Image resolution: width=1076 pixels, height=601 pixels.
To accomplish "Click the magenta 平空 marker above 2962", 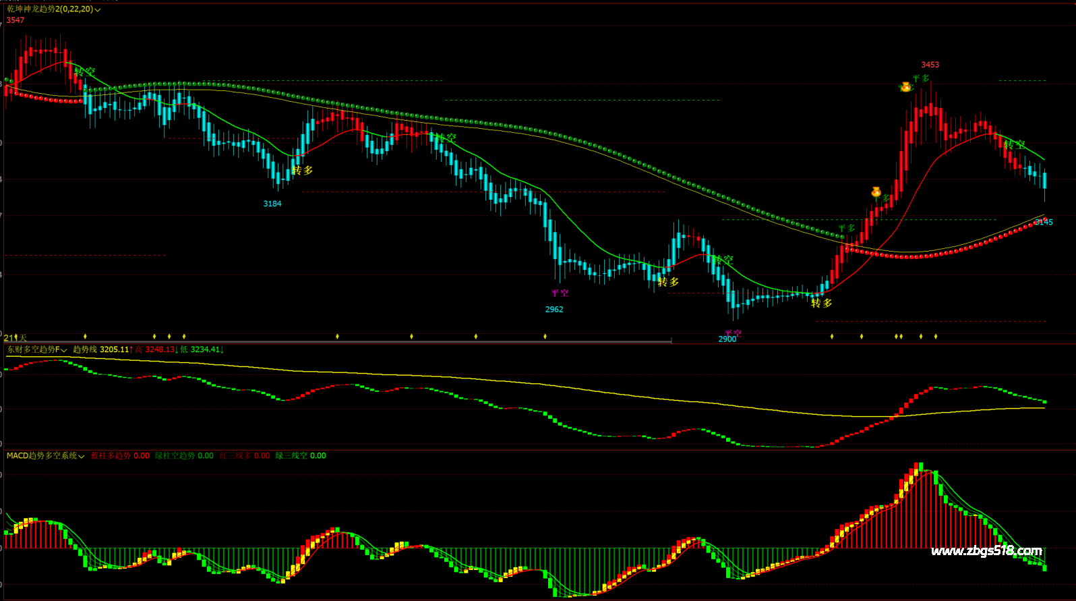I will tap(560, 293).
